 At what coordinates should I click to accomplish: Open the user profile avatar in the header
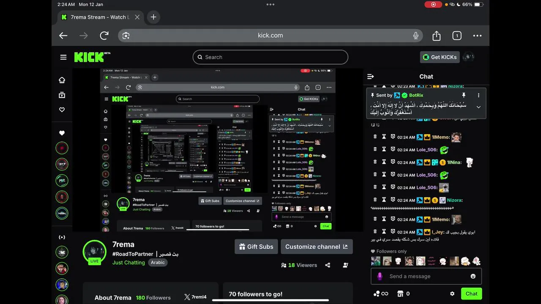[x=468, y=57]
